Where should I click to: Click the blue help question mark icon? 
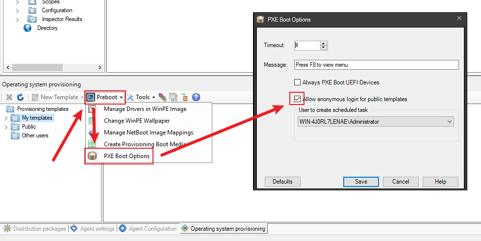coord(196,97)
